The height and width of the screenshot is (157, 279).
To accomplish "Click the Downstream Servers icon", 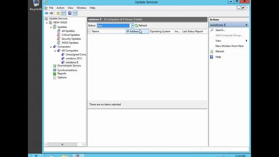I will pyautogui.click(x=54, y=66).
